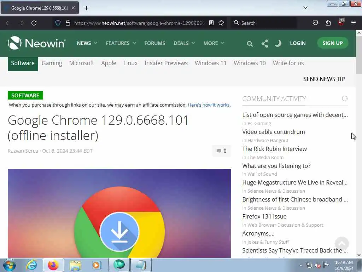Open the Write for us link

point(288,63)
